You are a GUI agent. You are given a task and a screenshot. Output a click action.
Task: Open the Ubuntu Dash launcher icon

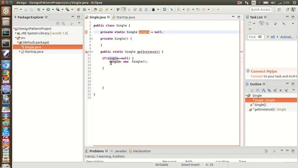tap(6, 11)
